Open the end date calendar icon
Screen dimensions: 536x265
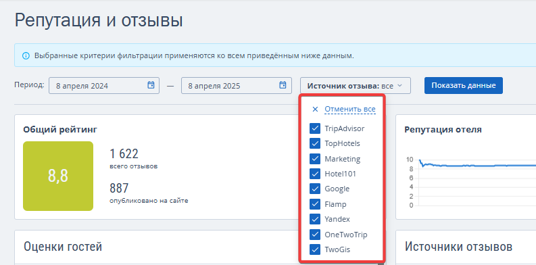(283, 85)
